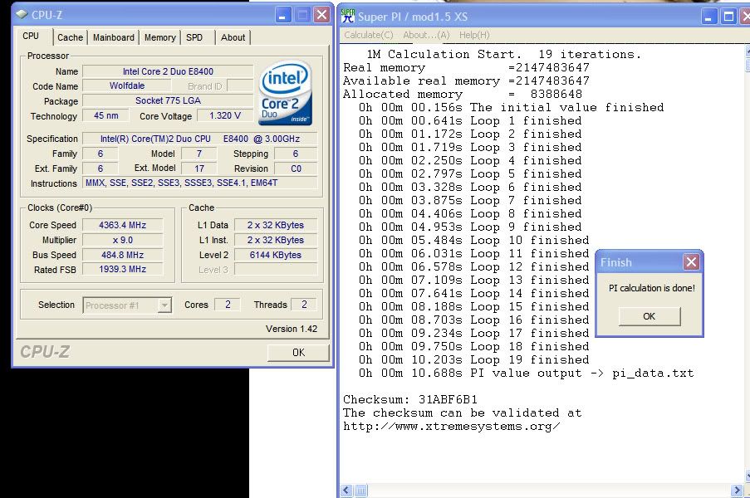The width and height of the screenshot is (750, 498).
Task: Click the Instructions field listing MMX, SSE
Action: pos(200,183)
